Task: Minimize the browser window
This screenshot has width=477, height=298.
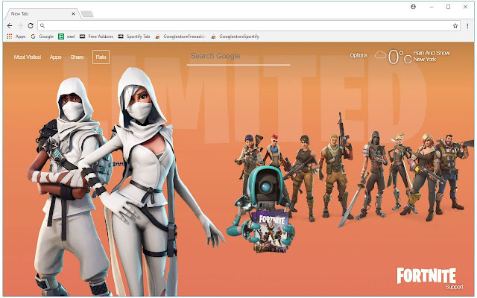Action: 432,7
